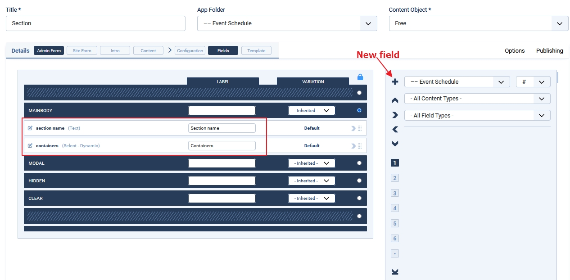The image size is (570, 280).
Task: Click the plus icon to add new field
Action: click(395, 82)
